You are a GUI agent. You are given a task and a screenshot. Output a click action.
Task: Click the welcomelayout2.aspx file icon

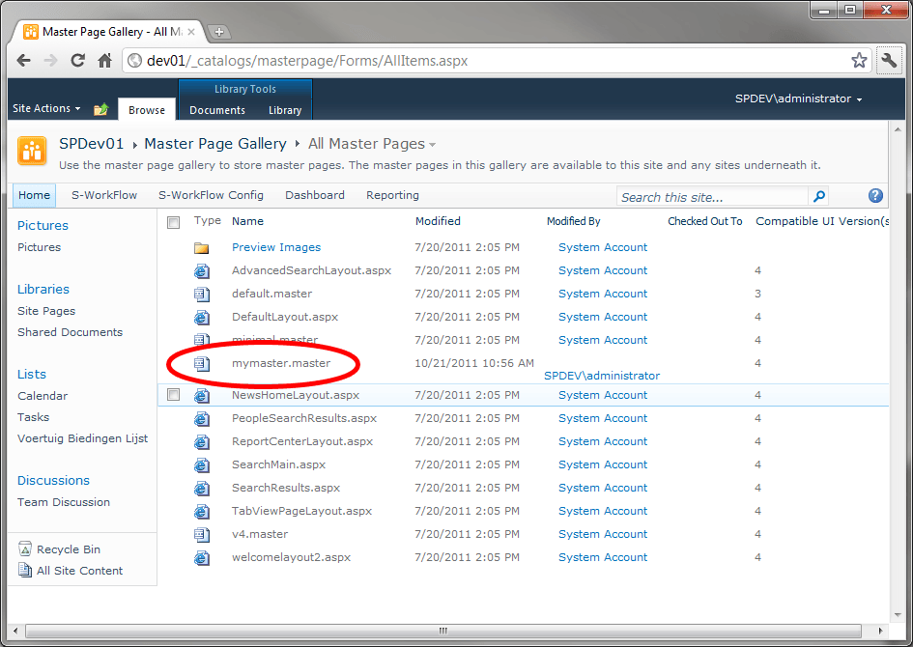click(x=202, y=558)
